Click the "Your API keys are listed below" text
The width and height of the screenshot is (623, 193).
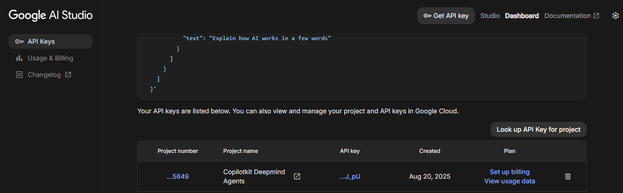coord(298,111)
